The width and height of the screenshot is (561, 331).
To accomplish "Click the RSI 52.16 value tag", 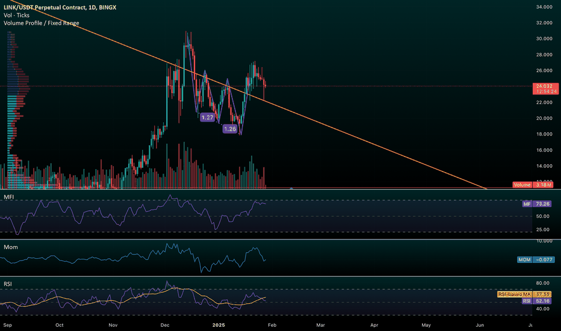I will (x=537, y=301).
